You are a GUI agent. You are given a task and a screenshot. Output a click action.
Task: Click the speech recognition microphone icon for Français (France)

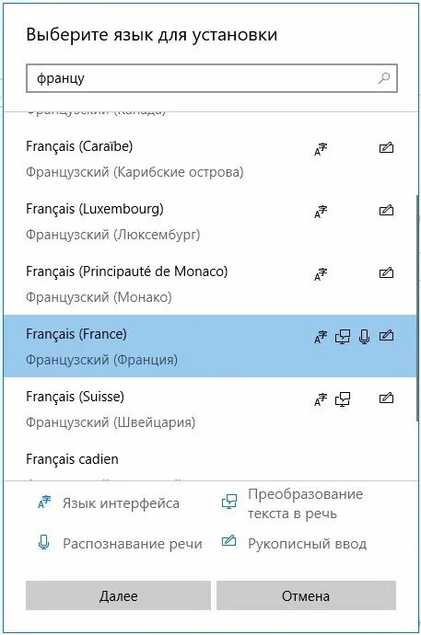coord(364,336)
